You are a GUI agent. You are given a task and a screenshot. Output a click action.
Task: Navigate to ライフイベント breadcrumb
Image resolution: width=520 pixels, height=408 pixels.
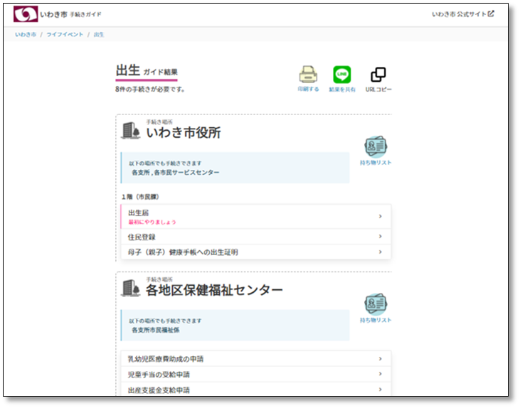[x=65, y=34]
